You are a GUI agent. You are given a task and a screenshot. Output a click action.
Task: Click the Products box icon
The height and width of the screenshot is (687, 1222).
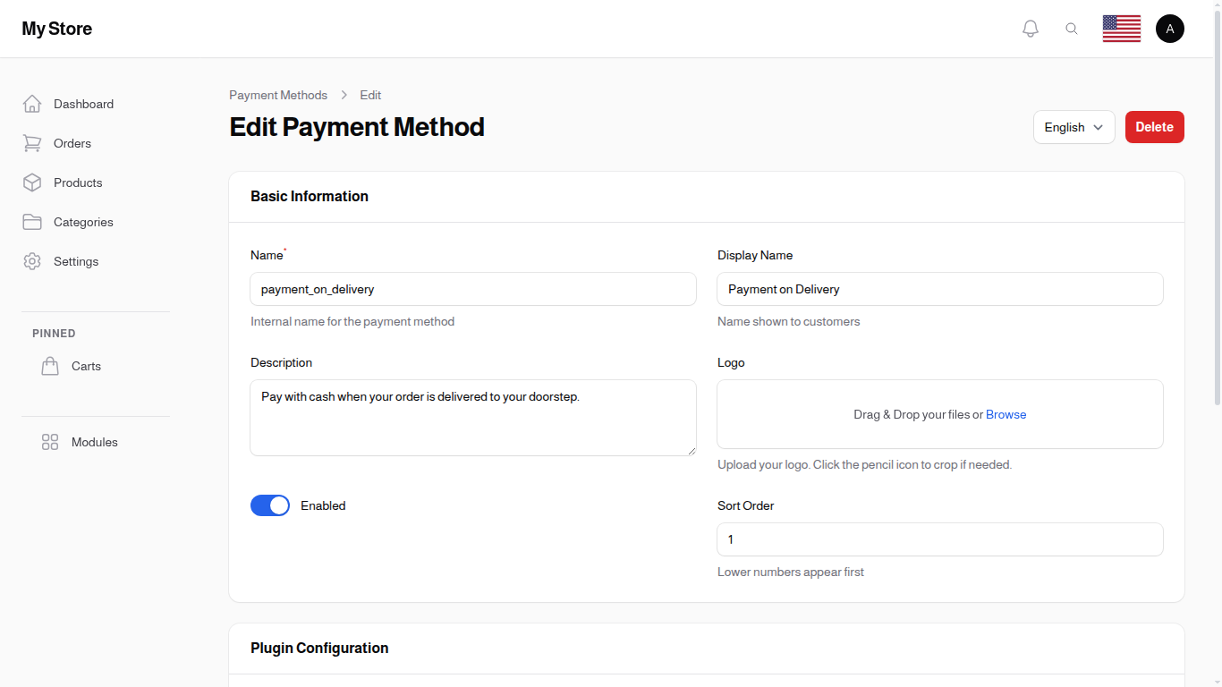coord(32,182)
